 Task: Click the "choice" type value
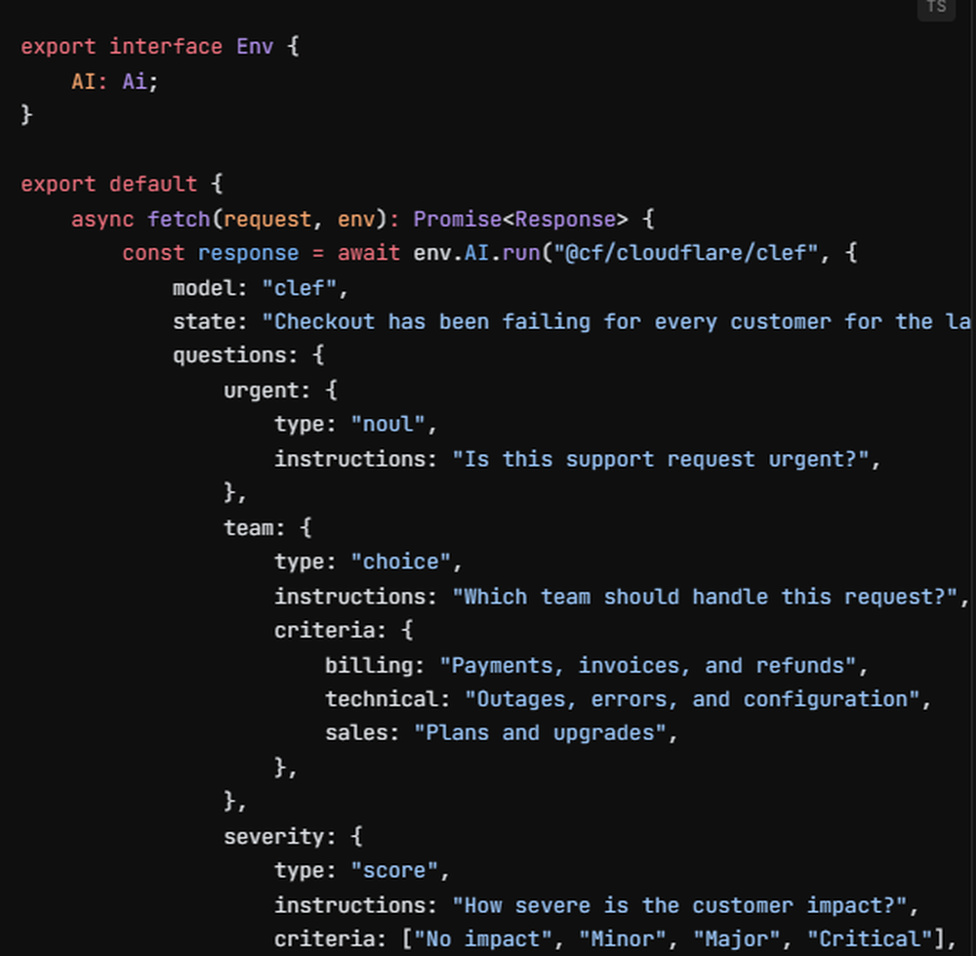coord(401,562)
